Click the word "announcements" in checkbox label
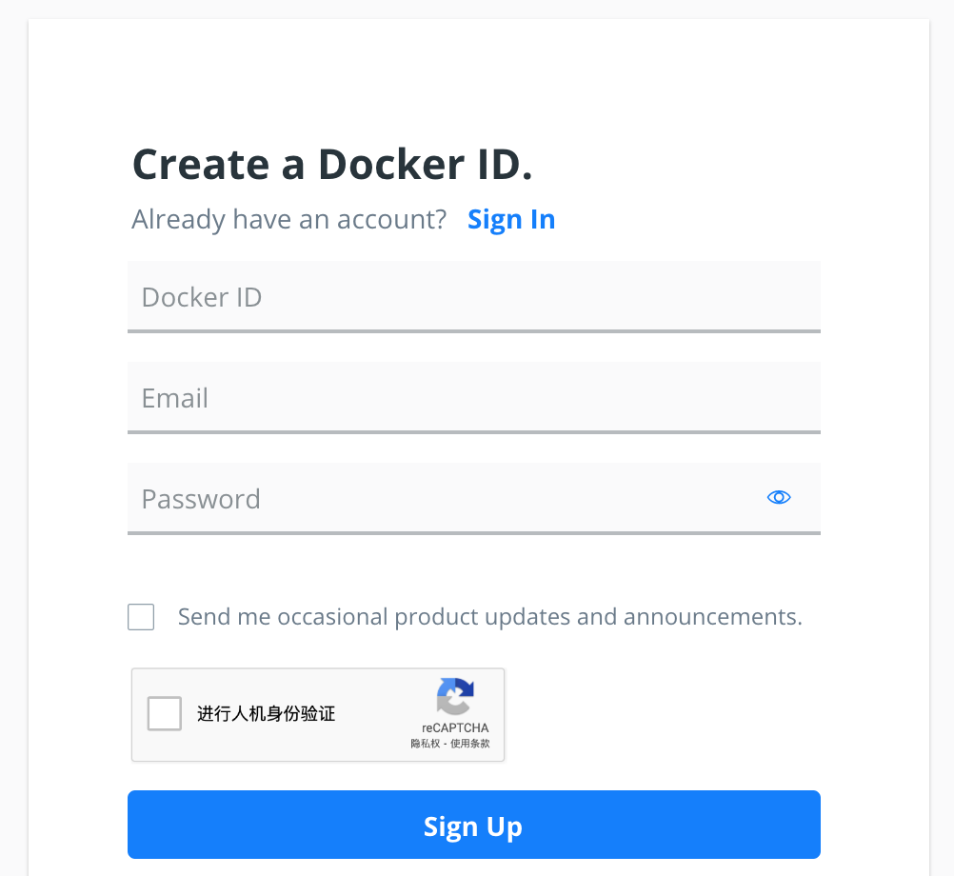954x876 pixels. click(712, 617)
